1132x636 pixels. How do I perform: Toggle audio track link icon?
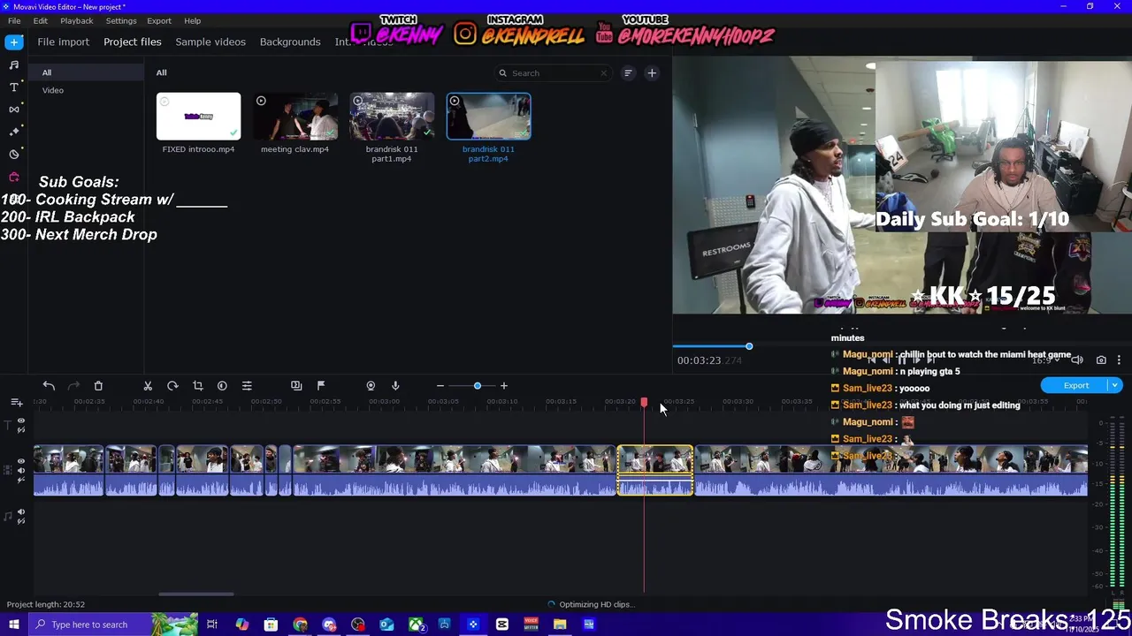(21, 520)
